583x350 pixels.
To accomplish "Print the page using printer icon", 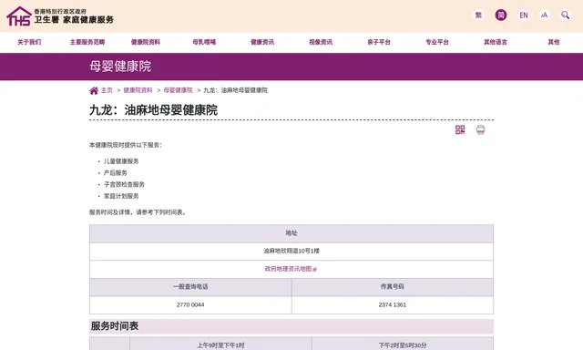I will [x=480, y=129].
